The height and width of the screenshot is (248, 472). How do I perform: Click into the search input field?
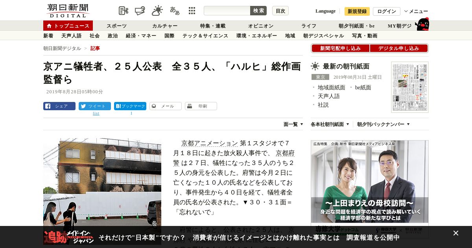point(227,11)
